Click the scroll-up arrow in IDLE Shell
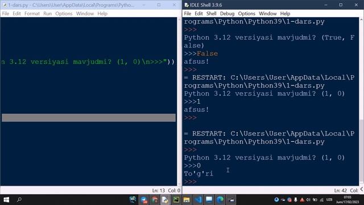Viewport: 364px width, 205px height. click(361, 20)
